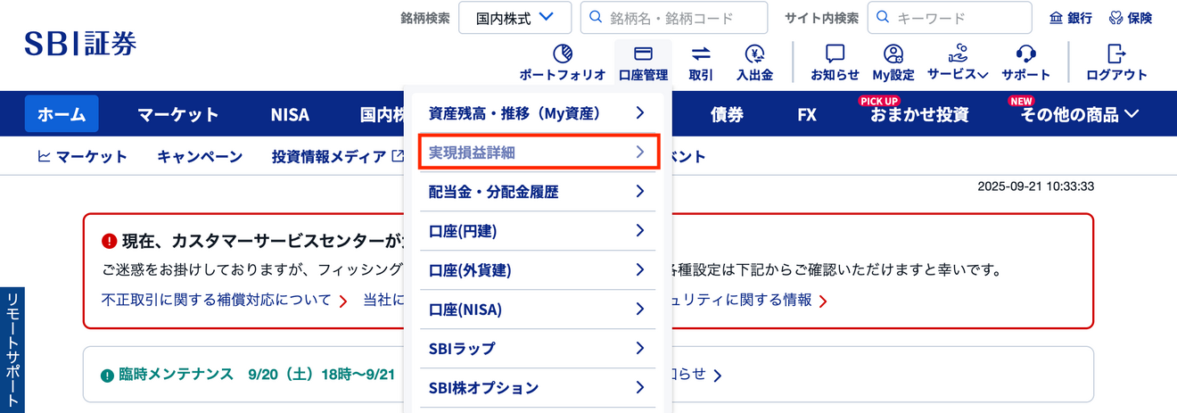Click the 保険 insurance link
The width and height of the screenshot is (1177, 413).
tap(1130, 18)
